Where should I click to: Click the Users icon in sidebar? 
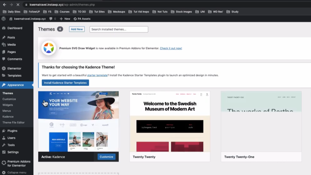(x=4, y=138)
